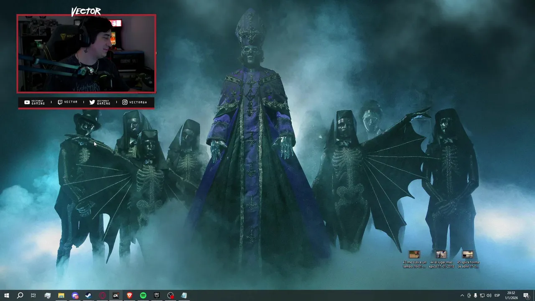Open Task View in taskbar
The image size is (535, 301).
(33, 296)
